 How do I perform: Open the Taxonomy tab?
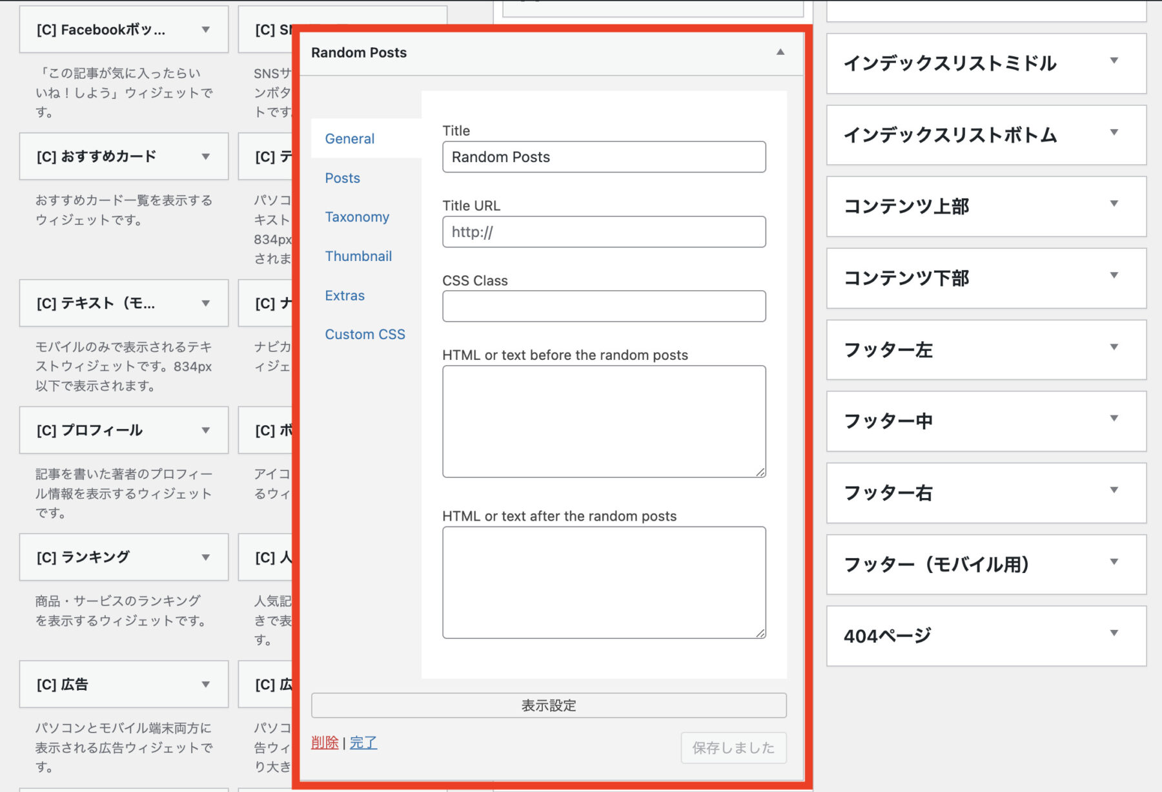coord(357,217)
